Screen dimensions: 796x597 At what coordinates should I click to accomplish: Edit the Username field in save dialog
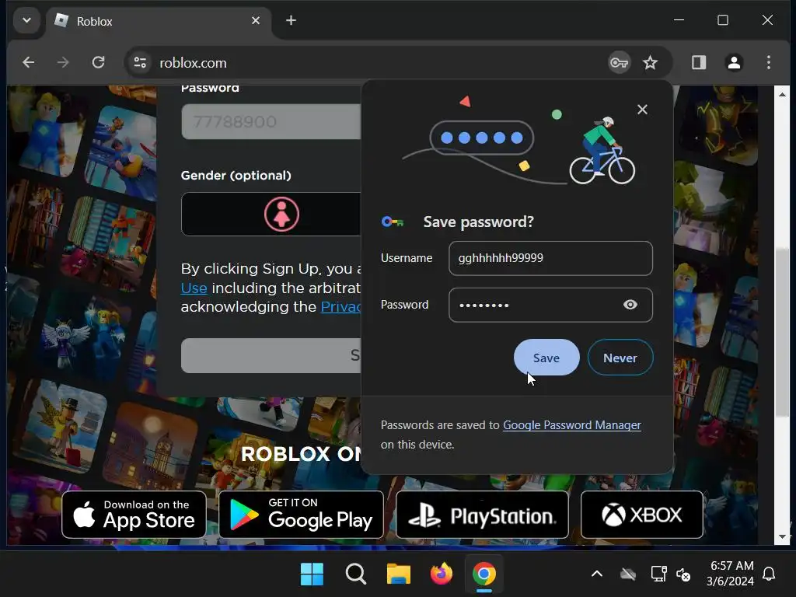coord(550,258)
